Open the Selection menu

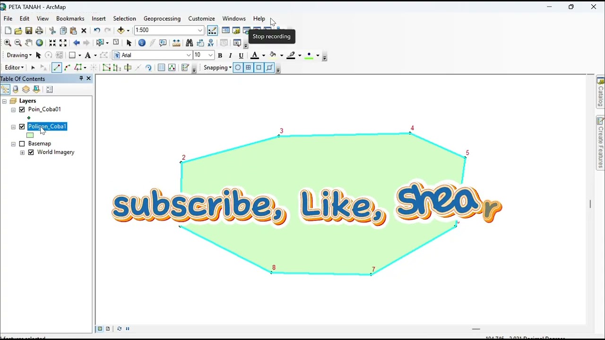pyautogui.click(x=124, y=18)
